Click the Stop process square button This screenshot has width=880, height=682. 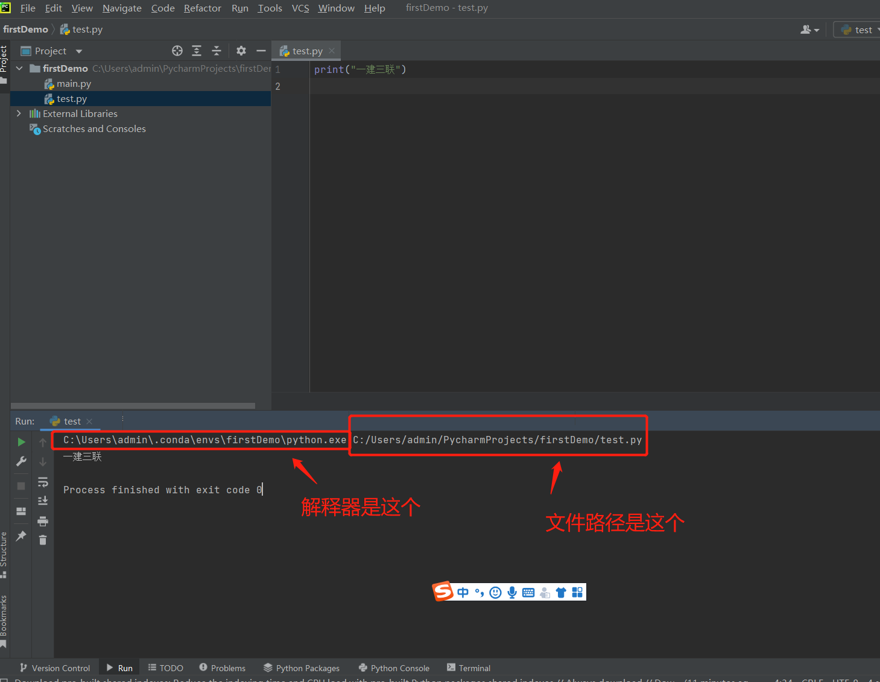(21, 486)
